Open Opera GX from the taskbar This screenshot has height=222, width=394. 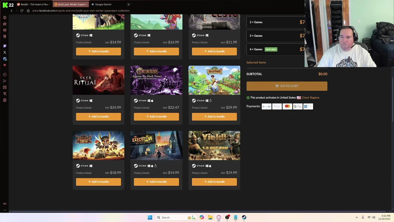click(x=219, y=217)
